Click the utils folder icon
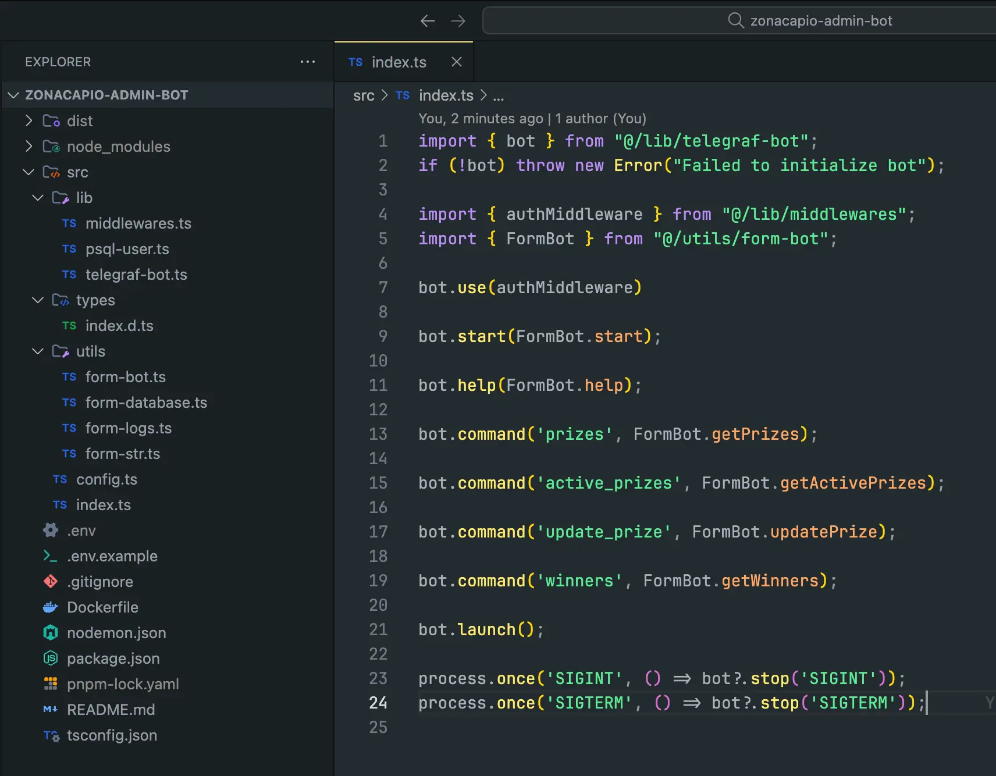996x776 pixels. point(61,351)
